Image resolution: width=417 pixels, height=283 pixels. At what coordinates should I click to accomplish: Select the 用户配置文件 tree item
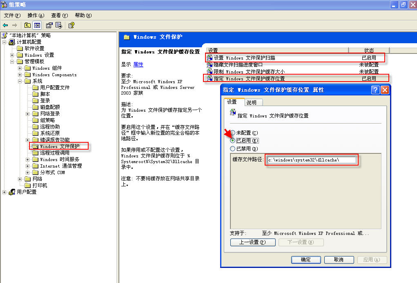(x=55, y=88)
